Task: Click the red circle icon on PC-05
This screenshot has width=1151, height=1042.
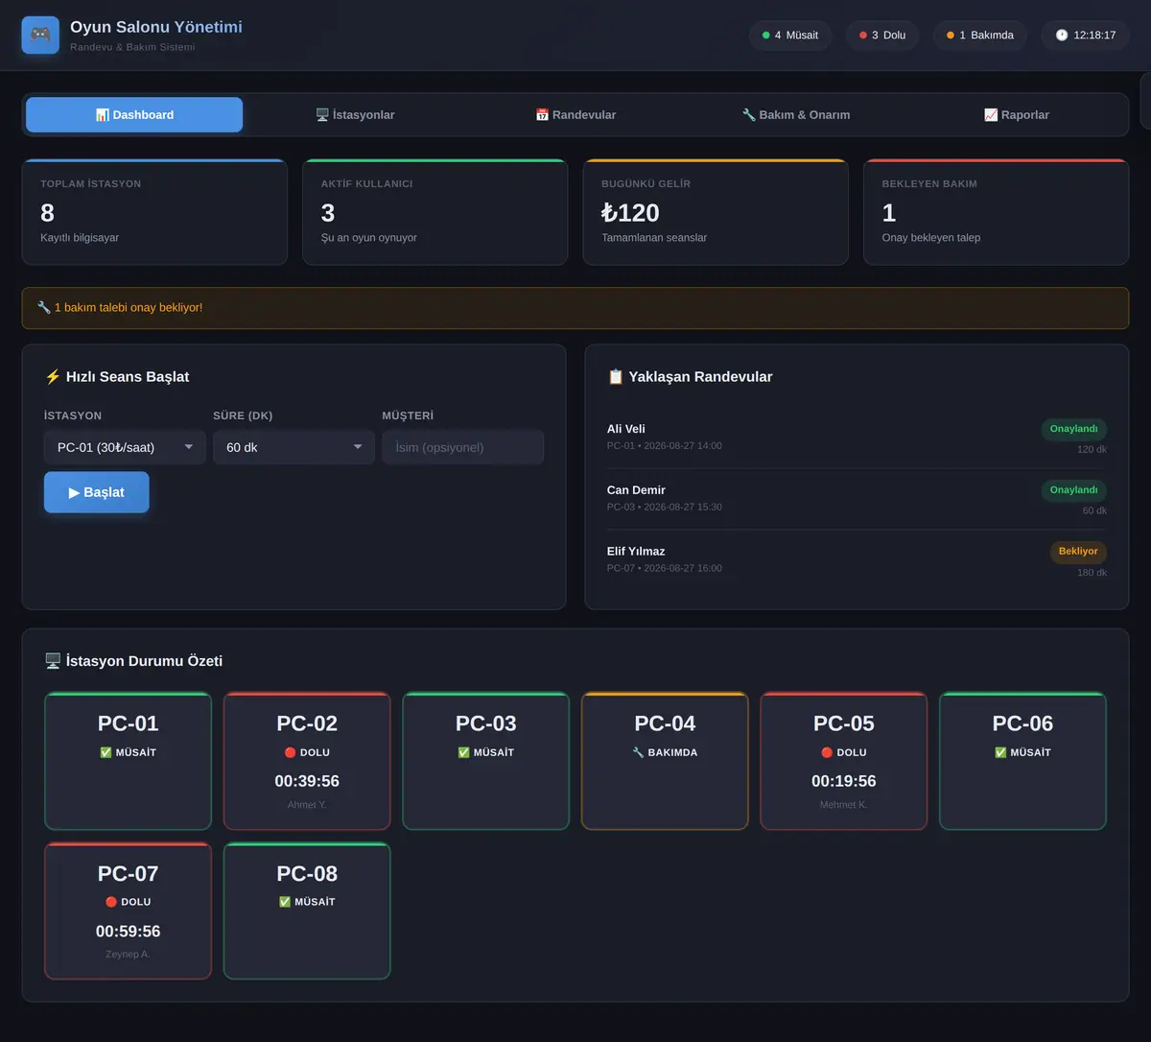Action: 827,752
